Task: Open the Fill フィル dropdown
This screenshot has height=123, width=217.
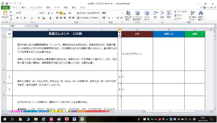Action: click(x=179, y=15)
